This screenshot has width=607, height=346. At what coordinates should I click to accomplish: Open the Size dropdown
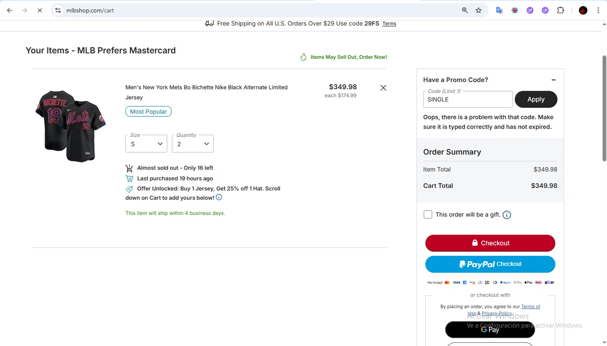146,144
